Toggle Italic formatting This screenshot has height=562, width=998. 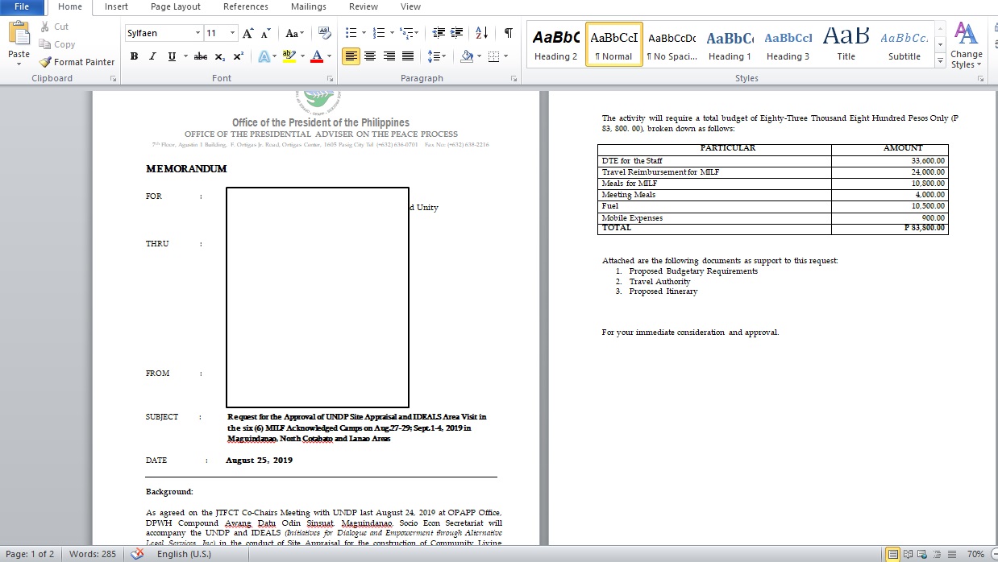152,56
